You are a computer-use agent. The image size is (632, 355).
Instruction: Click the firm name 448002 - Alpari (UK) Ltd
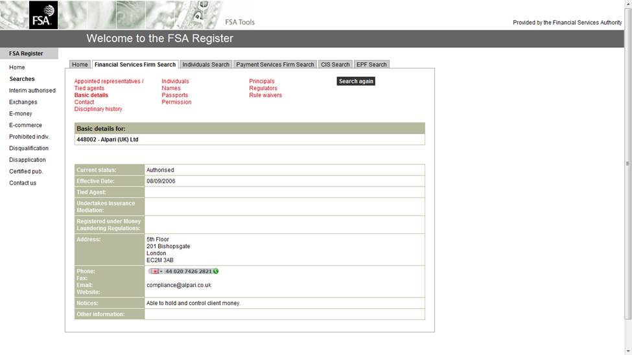(107, 139)
